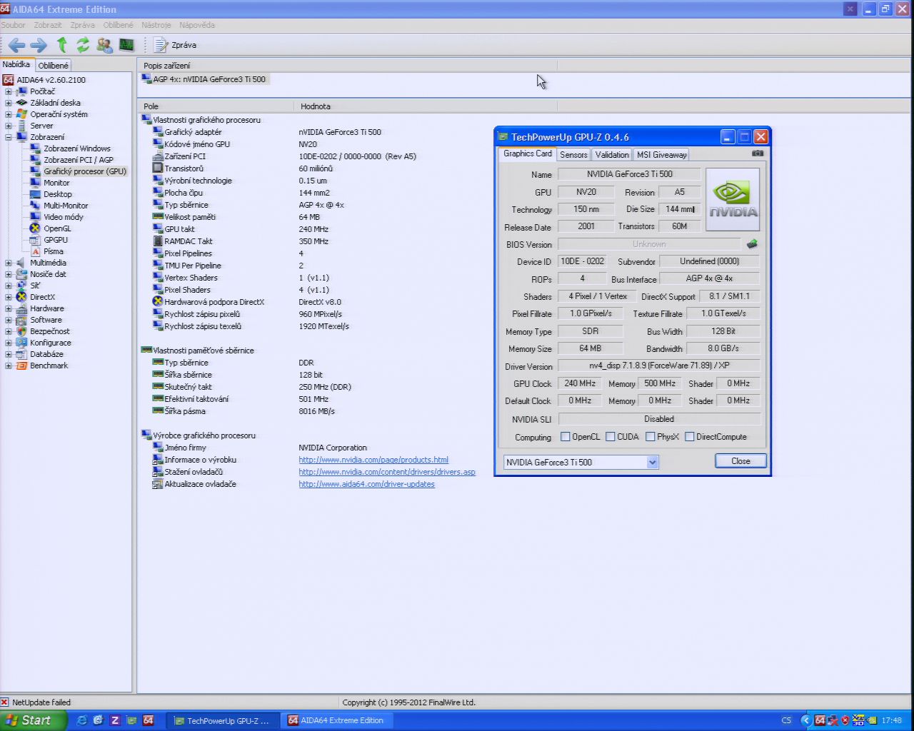Viewport: 914px width, 731px height.
Task: Open the nvidia.com drivers.asp link
Action: pyautogui.click(x=387, y=472)
